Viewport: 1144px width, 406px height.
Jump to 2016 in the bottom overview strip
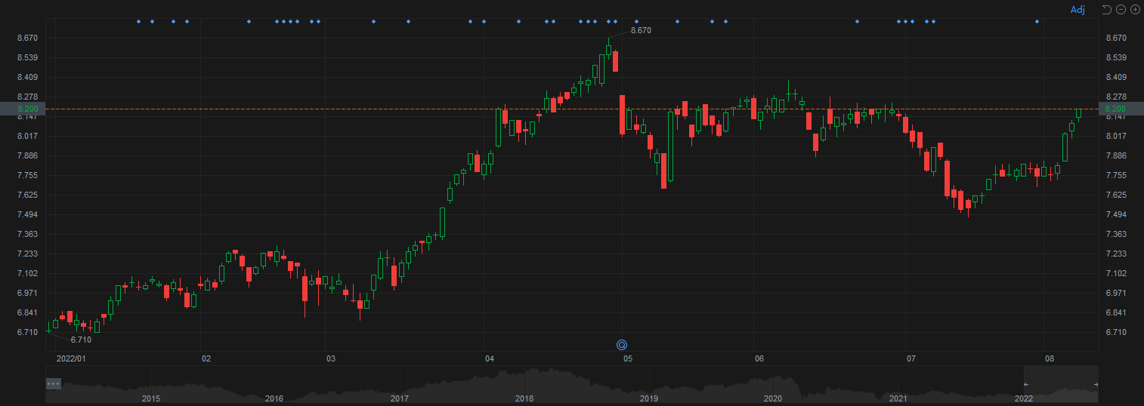pos(274,398)
